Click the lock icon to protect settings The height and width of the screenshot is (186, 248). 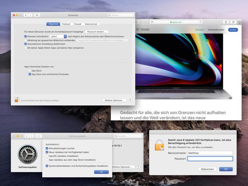click(x=17, y=100)
